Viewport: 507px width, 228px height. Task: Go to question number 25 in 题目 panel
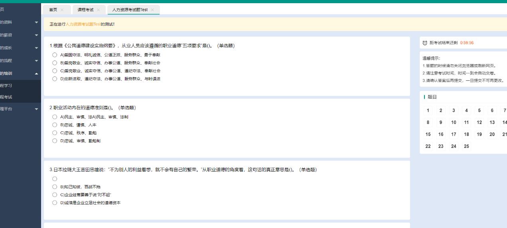(466, 146)
